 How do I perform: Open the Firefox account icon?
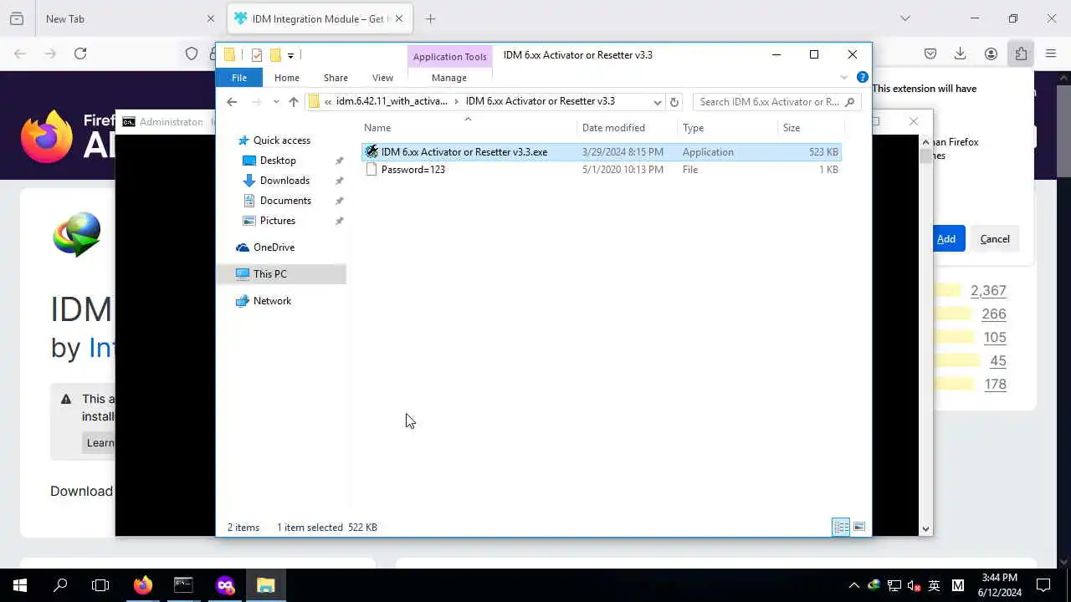coord(991,54)
